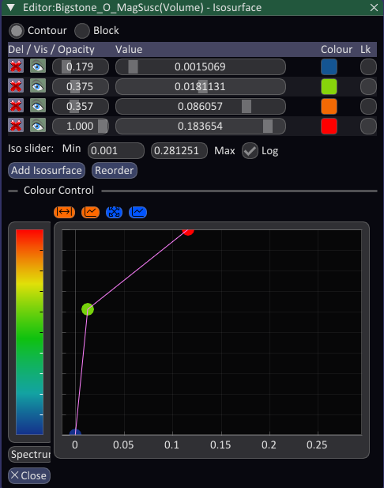Click the orange fit-range arrows icon
The image size is (384, 488).
click(64, 212)
